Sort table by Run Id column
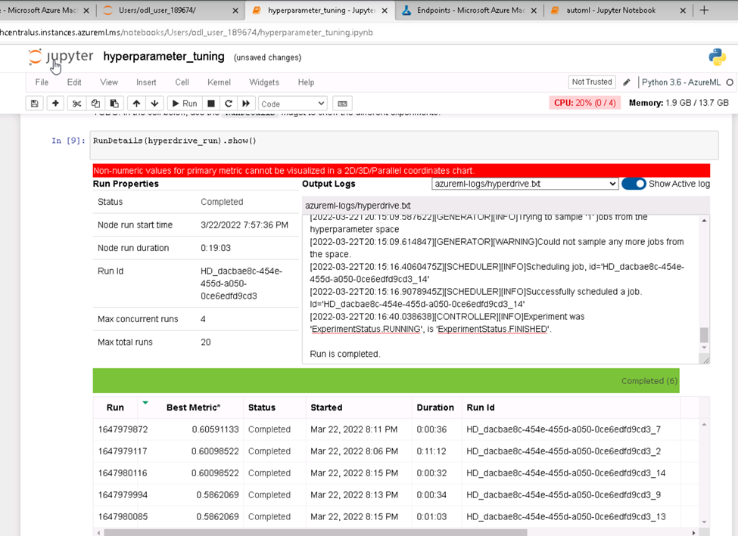Viewport: 738px width, 536px height. coord(481,407)
